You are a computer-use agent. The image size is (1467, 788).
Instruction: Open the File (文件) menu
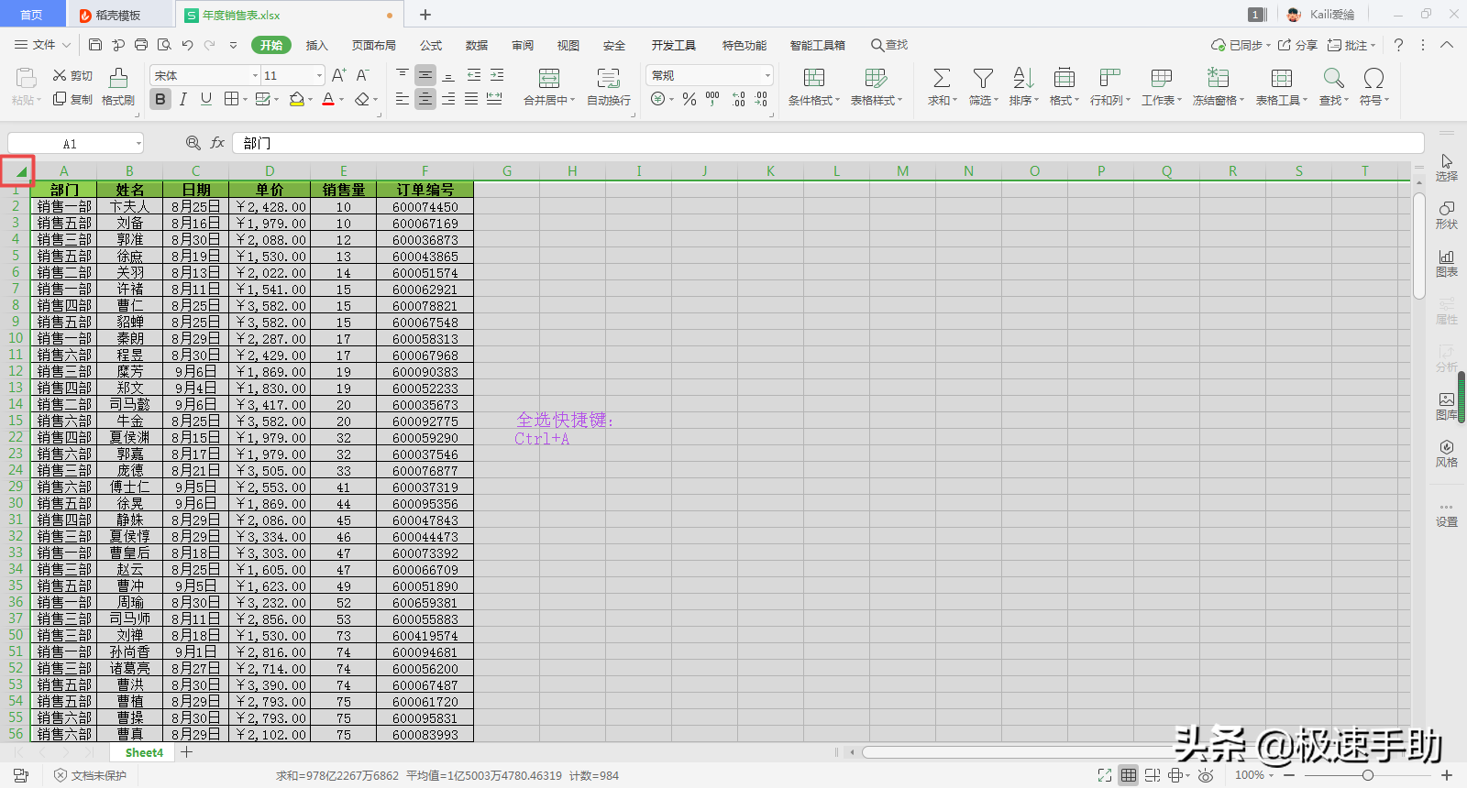(x=42, y=45)
